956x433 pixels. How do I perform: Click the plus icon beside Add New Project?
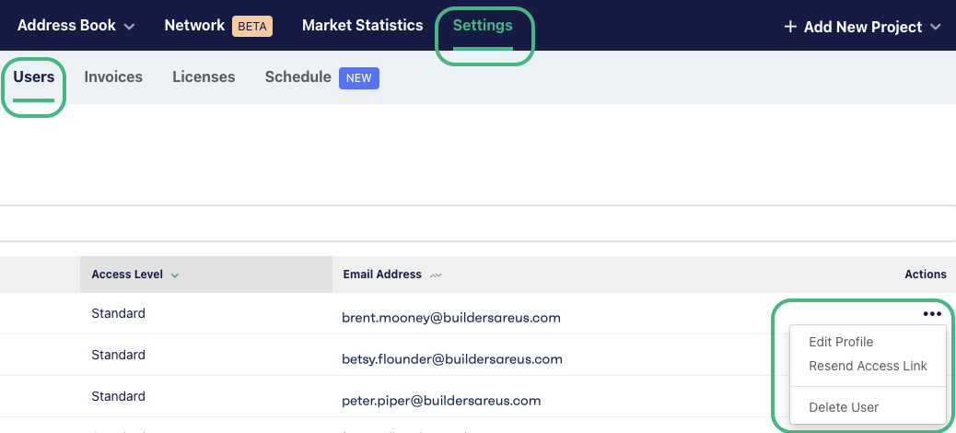point(790,27)
